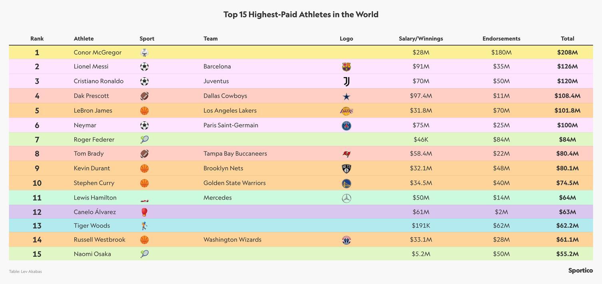Screen dimensions: 602x284
Task: Click Naomi Osaka's $55.2M total
Action: coord(567,254)
